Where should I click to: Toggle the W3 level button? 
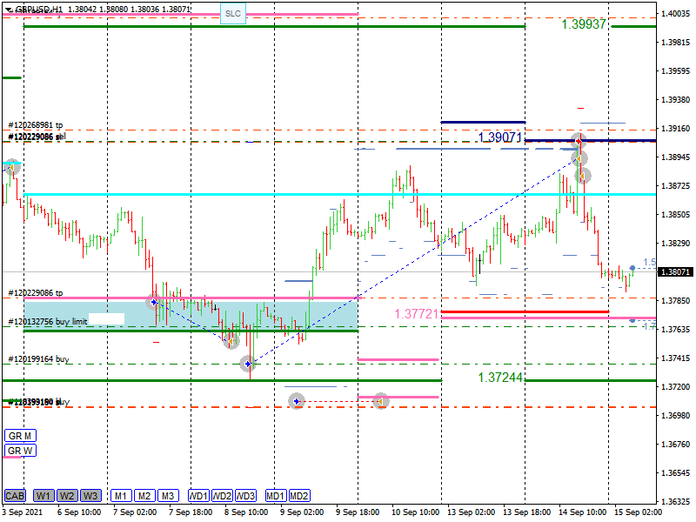pos(90,496)
